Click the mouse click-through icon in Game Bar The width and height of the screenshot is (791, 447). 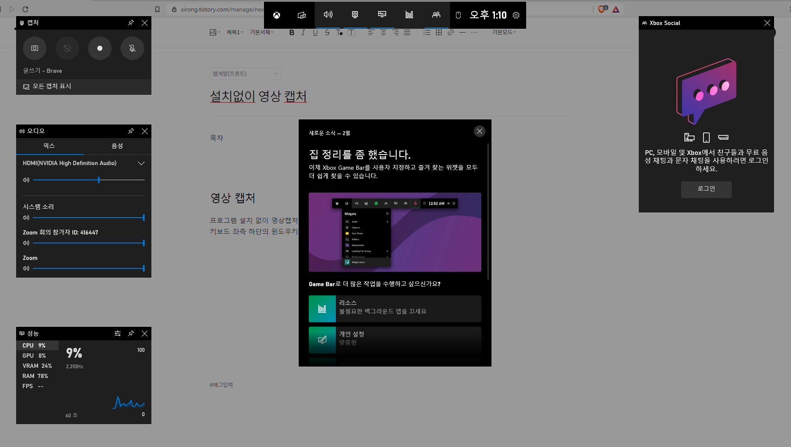pos(458,15)
